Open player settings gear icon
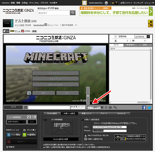Image resolution: width=155 pixels, height=152 pixels. tap(115, 107)
